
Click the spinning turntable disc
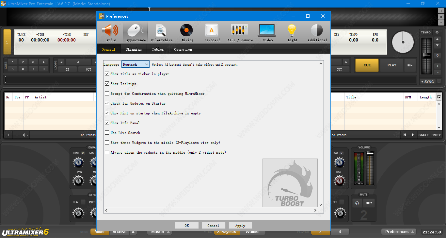(403, 42)
